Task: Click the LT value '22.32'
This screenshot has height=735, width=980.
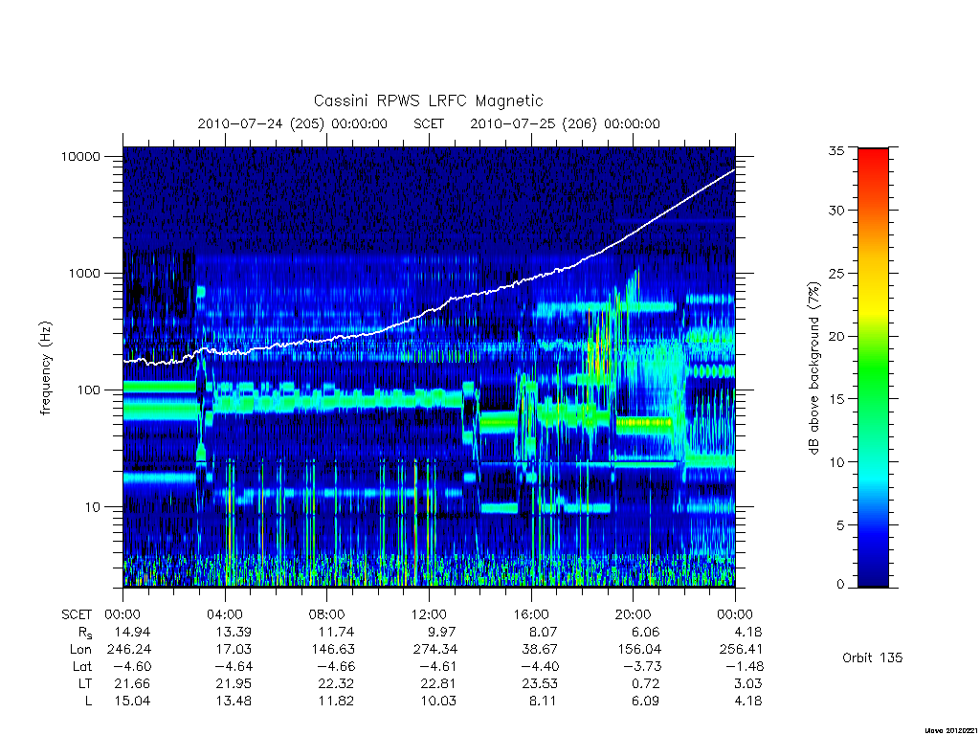Action: point(336,683)
